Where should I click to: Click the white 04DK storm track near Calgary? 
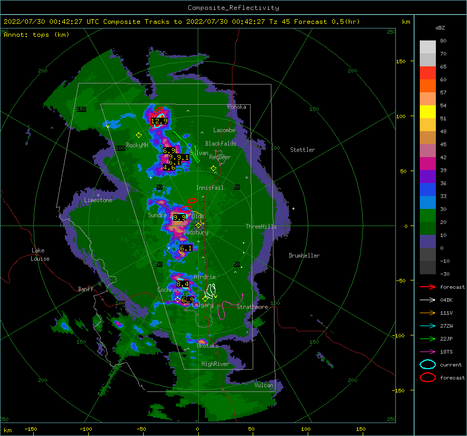(x=211, y=291)
